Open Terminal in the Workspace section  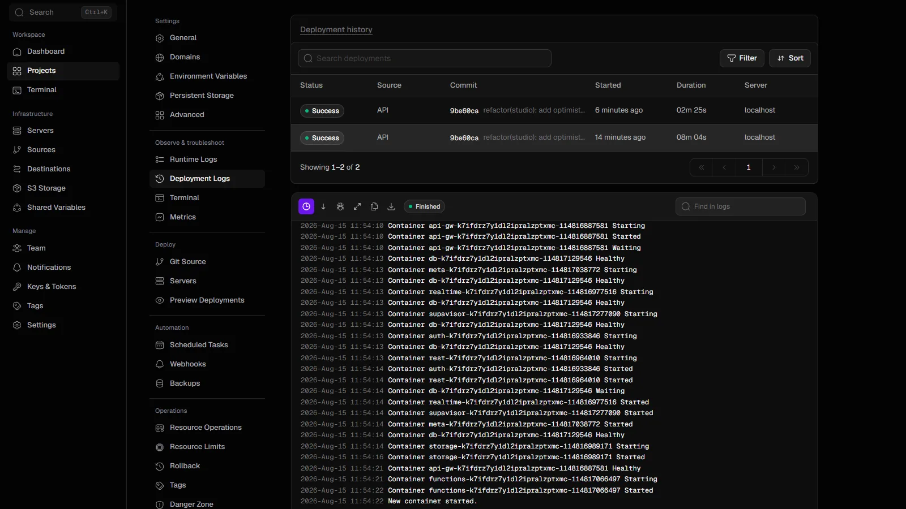63,90
